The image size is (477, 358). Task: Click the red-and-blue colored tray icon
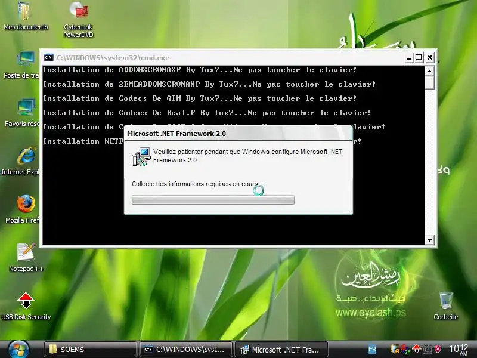405,349
